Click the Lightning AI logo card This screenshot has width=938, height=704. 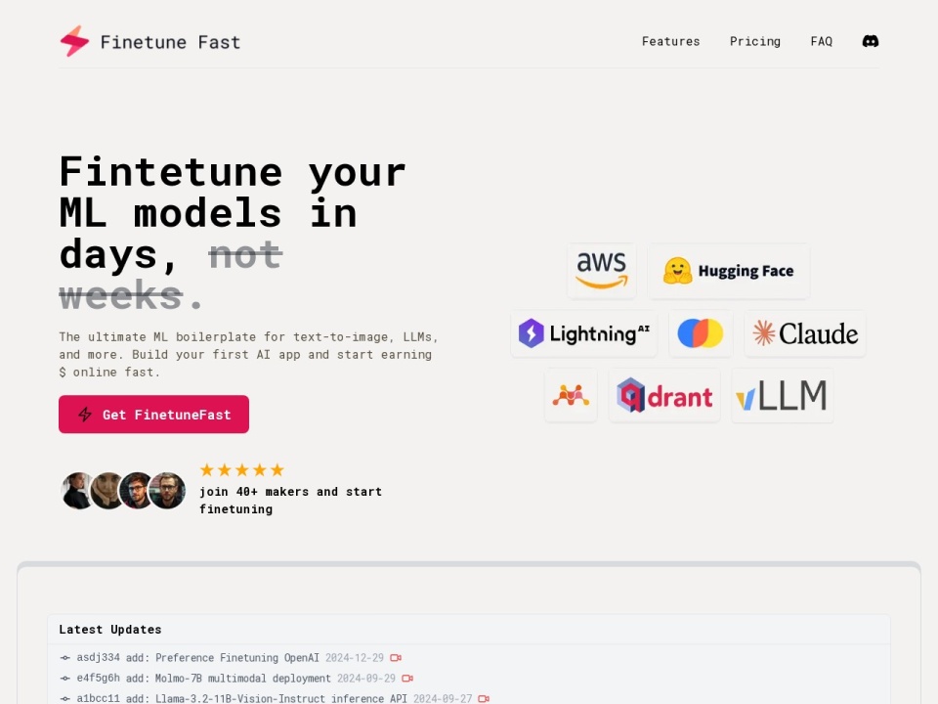tap(584, 333)
